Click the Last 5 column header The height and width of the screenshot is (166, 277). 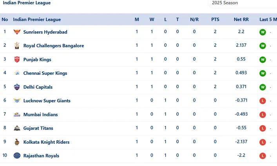coord(268,20)
